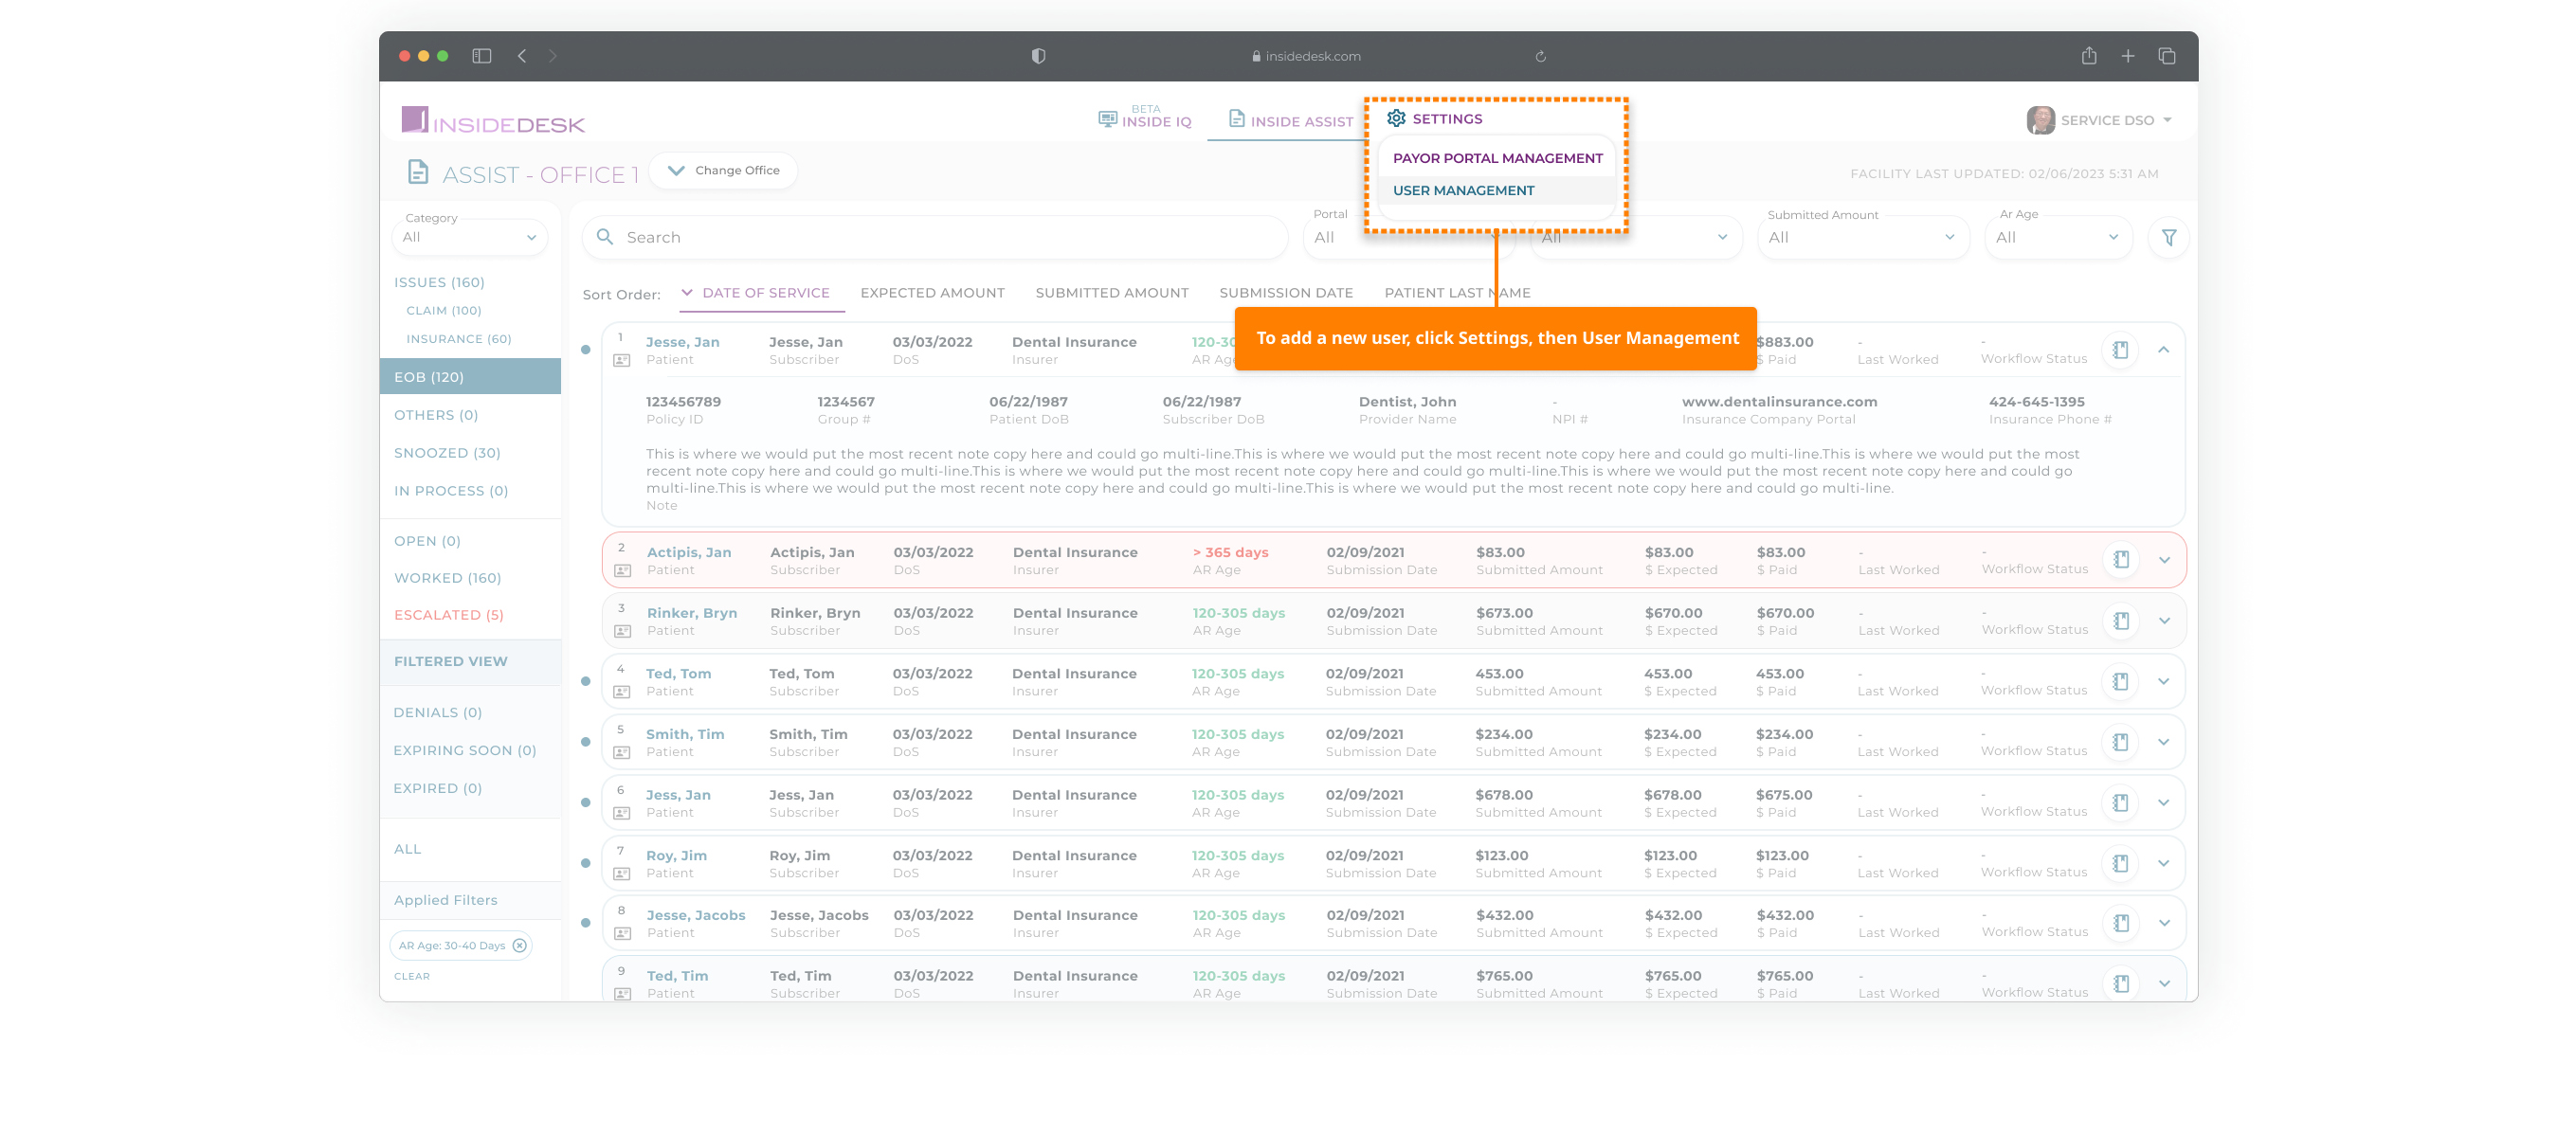Select Payor Portal Management menu item
Screen dimensions: 2576x1135
pyautogui.click(x=1497, y=159)
